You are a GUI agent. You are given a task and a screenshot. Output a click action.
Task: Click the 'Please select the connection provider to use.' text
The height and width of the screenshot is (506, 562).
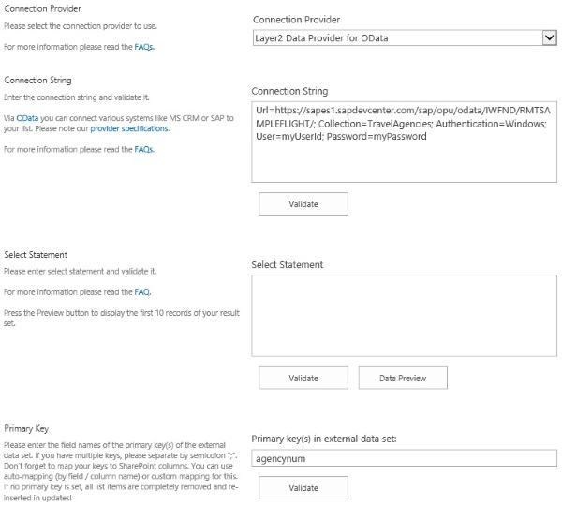tap(81, 26)
